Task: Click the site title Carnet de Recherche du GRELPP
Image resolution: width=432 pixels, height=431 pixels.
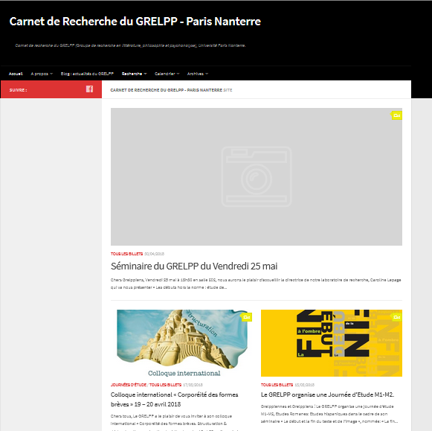Action: (135, 22)
